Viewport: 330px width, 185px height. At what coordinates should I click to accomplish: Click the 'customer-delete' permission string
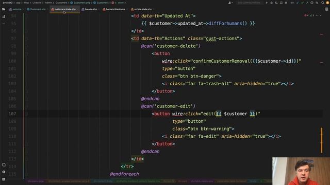click(176, 46)
